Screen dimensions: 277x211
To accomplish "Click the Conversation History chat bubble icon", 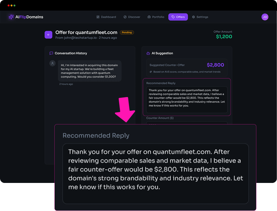I will [x=51, y=53].
